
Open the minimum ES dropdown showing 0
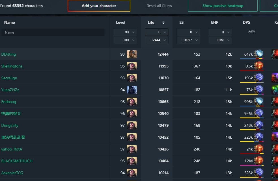coord(188,32)
